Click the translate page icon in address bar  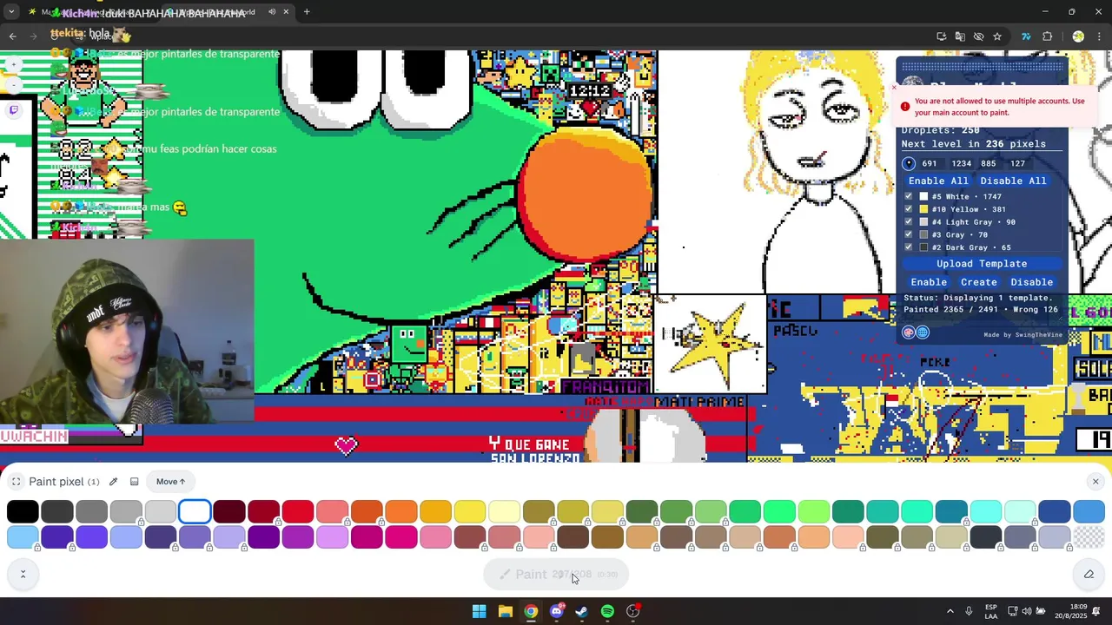960,36
